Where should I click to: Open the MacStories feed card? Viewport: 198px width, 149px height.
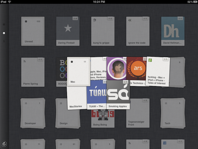[77, 98]
